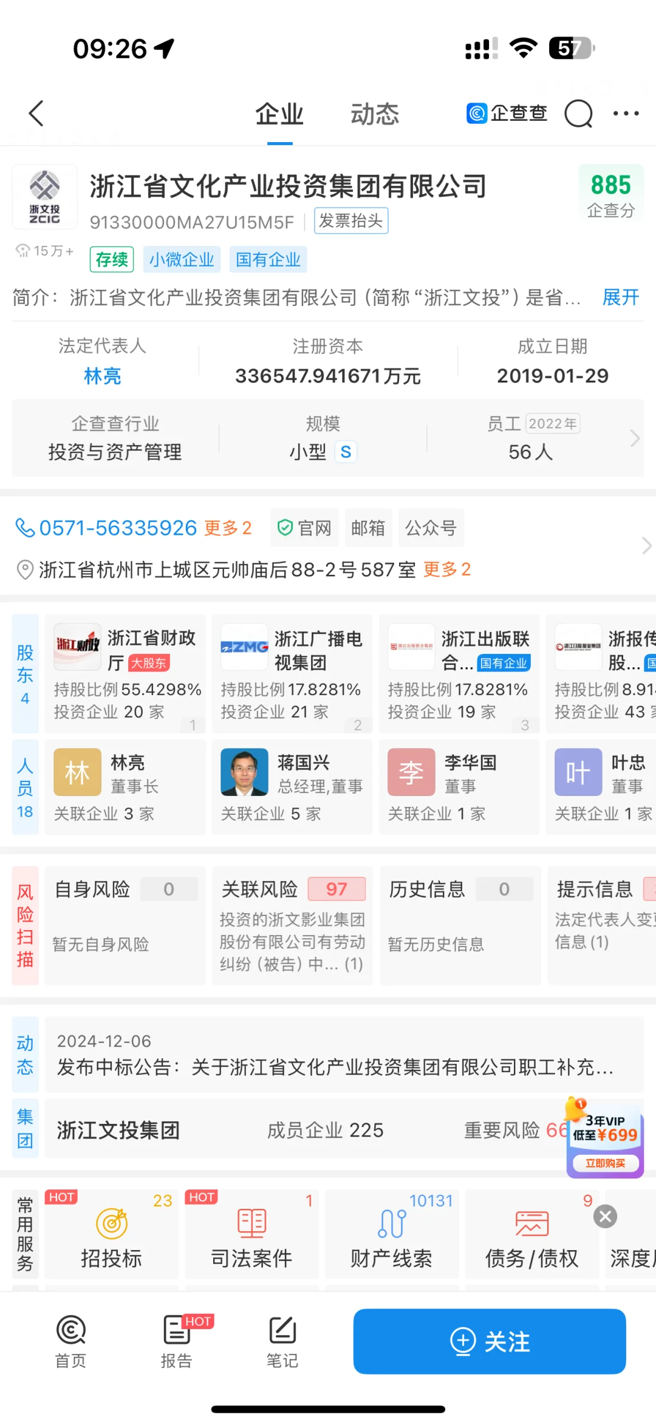Open the 邮箱 chip

click(x=368, y=528)
